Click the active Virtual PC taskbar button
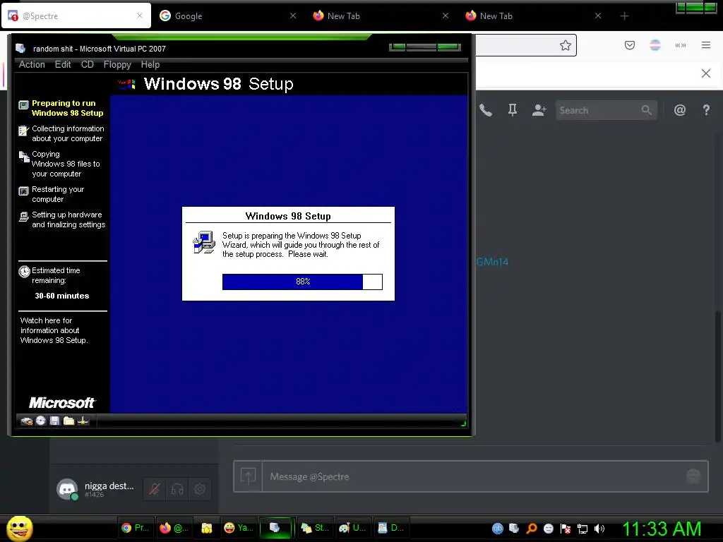This screenshot has height=542, width=723. [275, 528]
